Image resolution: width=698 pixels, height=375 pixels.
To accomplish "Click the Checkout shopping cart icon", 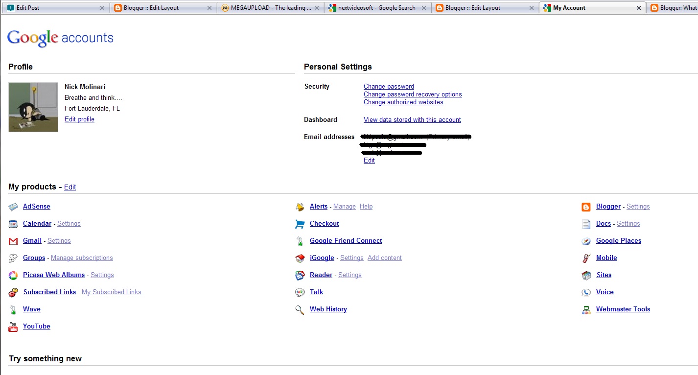I will [300, 224].
